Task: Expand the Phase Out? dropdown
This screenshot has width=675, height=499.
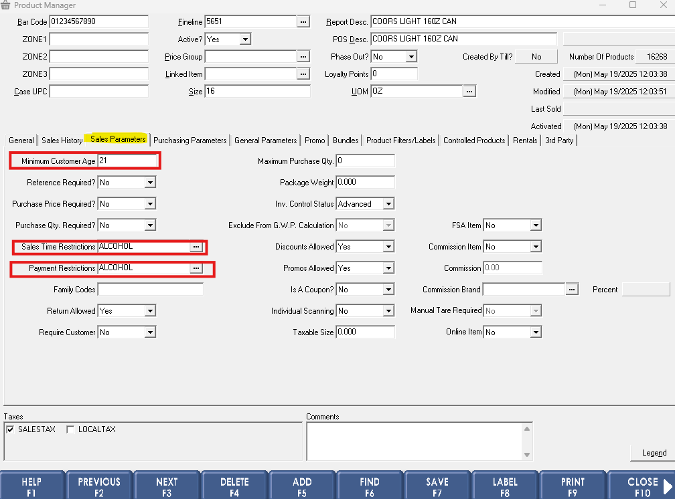Action: pos(412,57)
